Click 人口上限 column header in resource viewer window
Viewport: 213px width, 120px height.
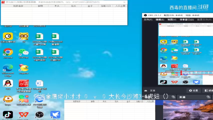tap(120, 6)
